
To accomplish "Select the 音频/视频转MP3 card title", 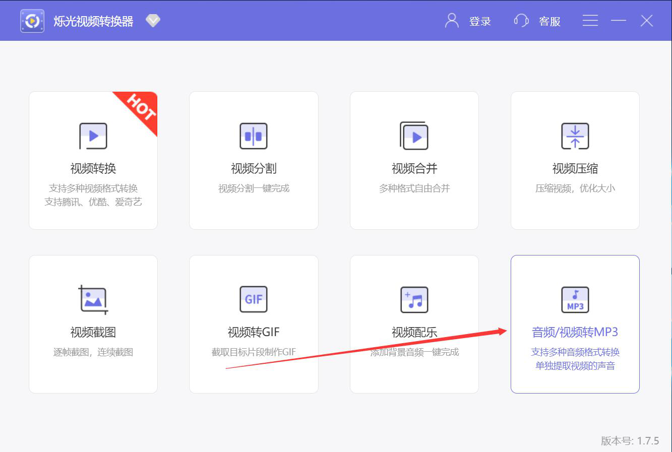I will [575, 332].
